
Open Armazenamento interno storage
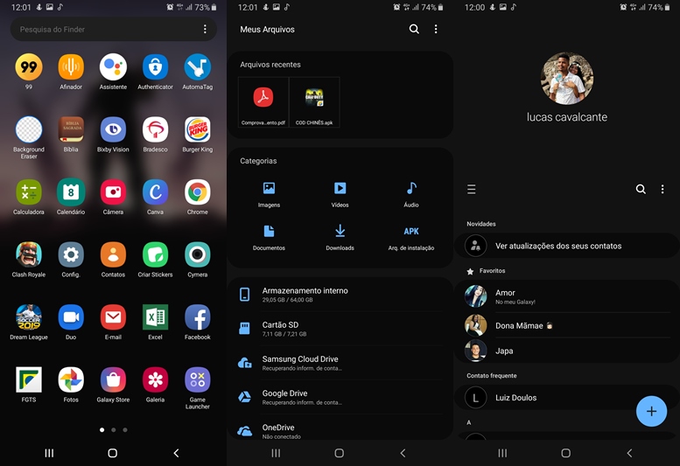340,295
